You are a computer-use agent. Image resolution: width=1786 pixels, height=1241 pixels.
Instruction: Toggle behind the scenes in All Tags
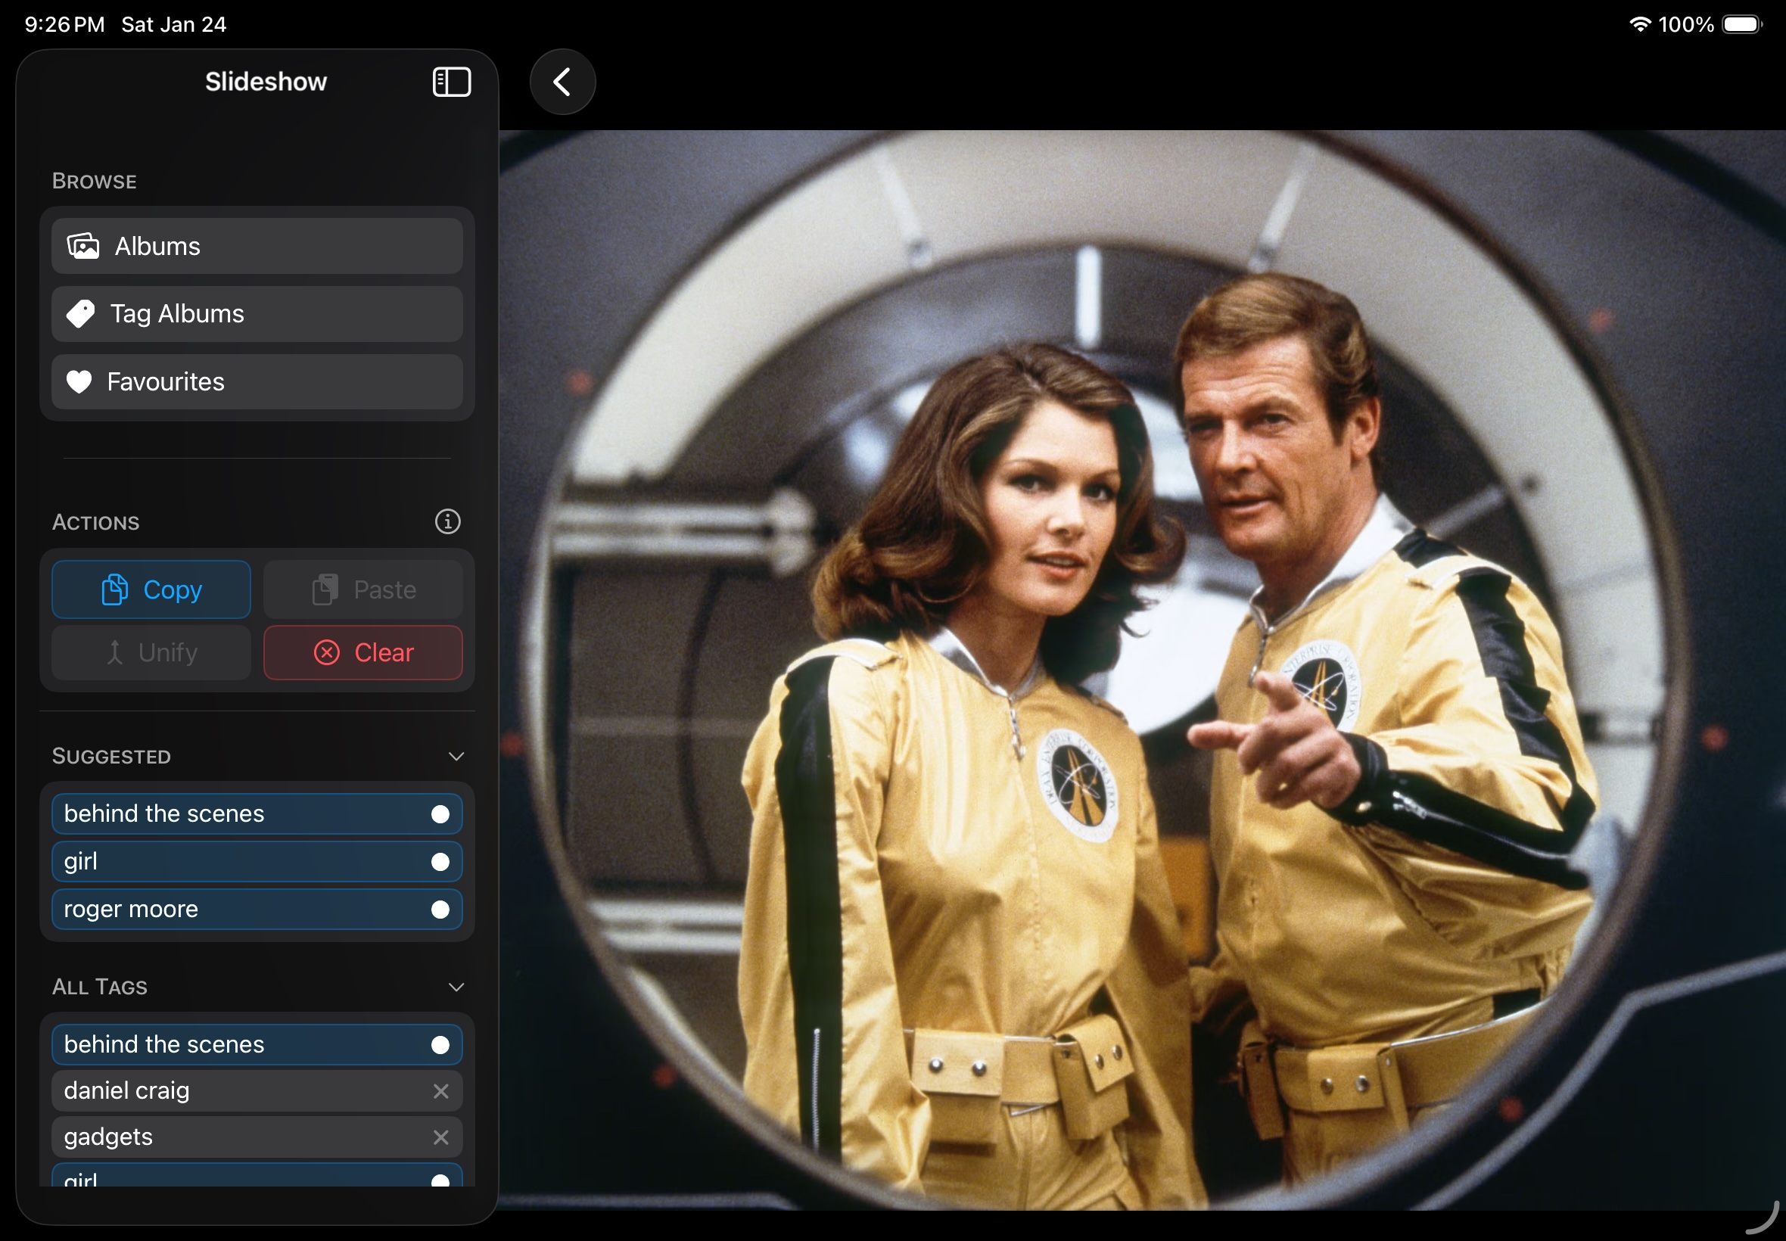pos(257,1044)
